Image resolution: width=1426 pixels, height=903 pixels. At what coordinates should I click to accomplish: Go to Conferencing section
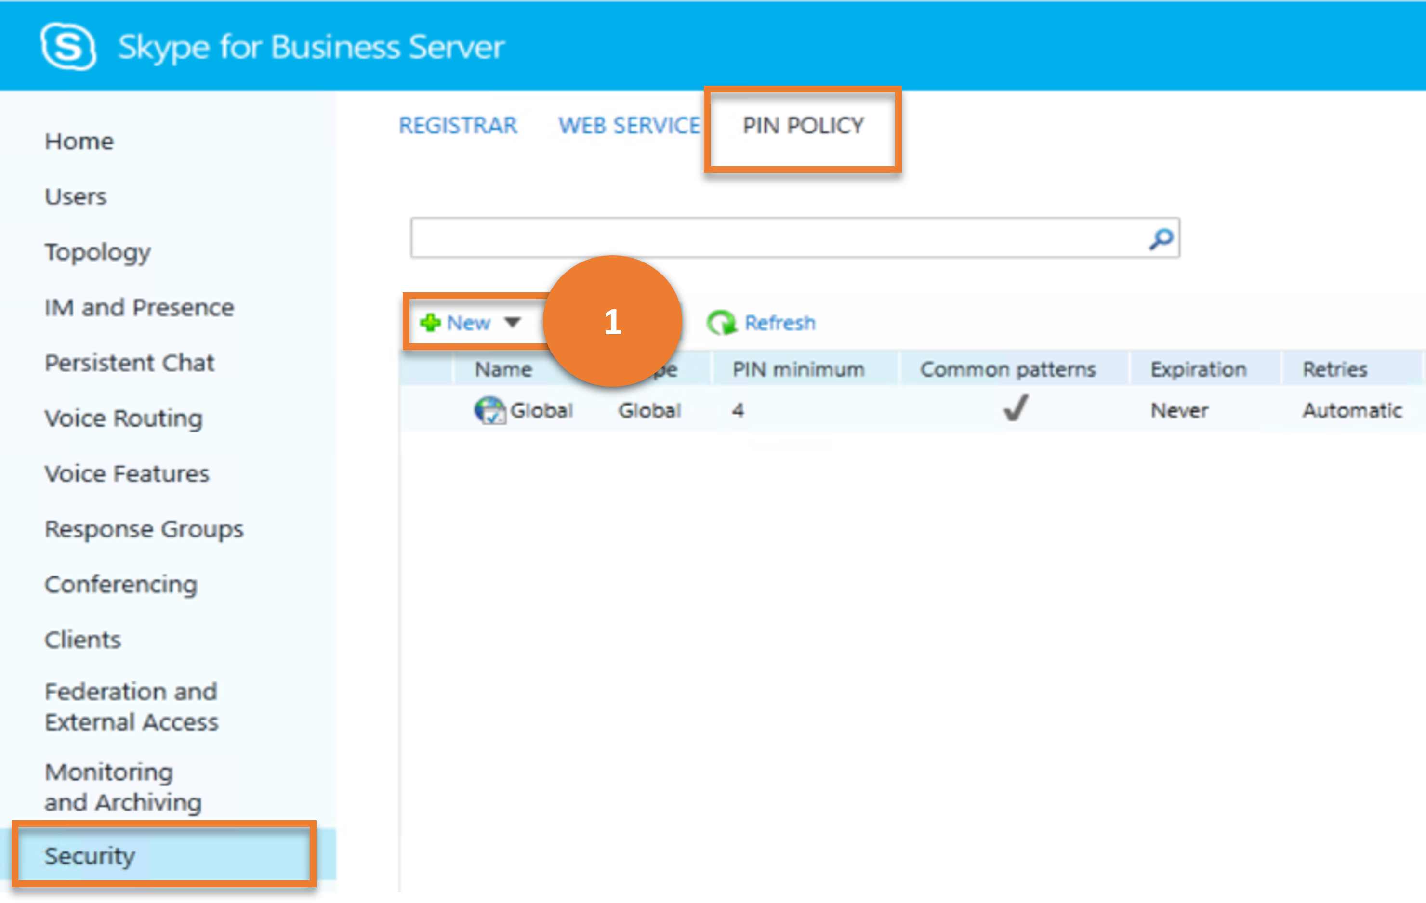click(121, 585)
